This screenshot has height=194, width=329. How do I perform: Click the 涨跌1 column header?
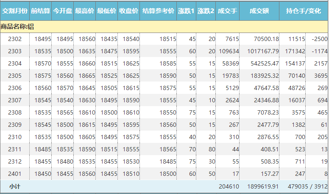(187, 11)
